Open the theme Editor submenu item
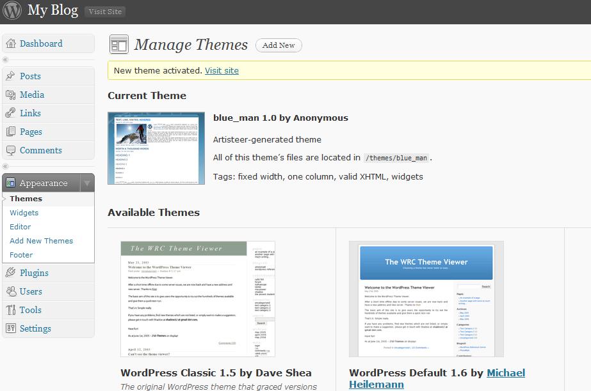 [20, 227]
